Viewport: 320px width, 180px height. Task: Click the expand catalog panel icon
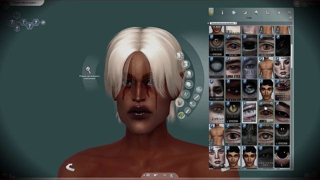[290, 12]
